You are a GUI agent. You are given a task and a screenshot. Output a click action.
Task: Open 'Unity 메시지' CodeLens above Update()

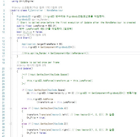point(27,65)
